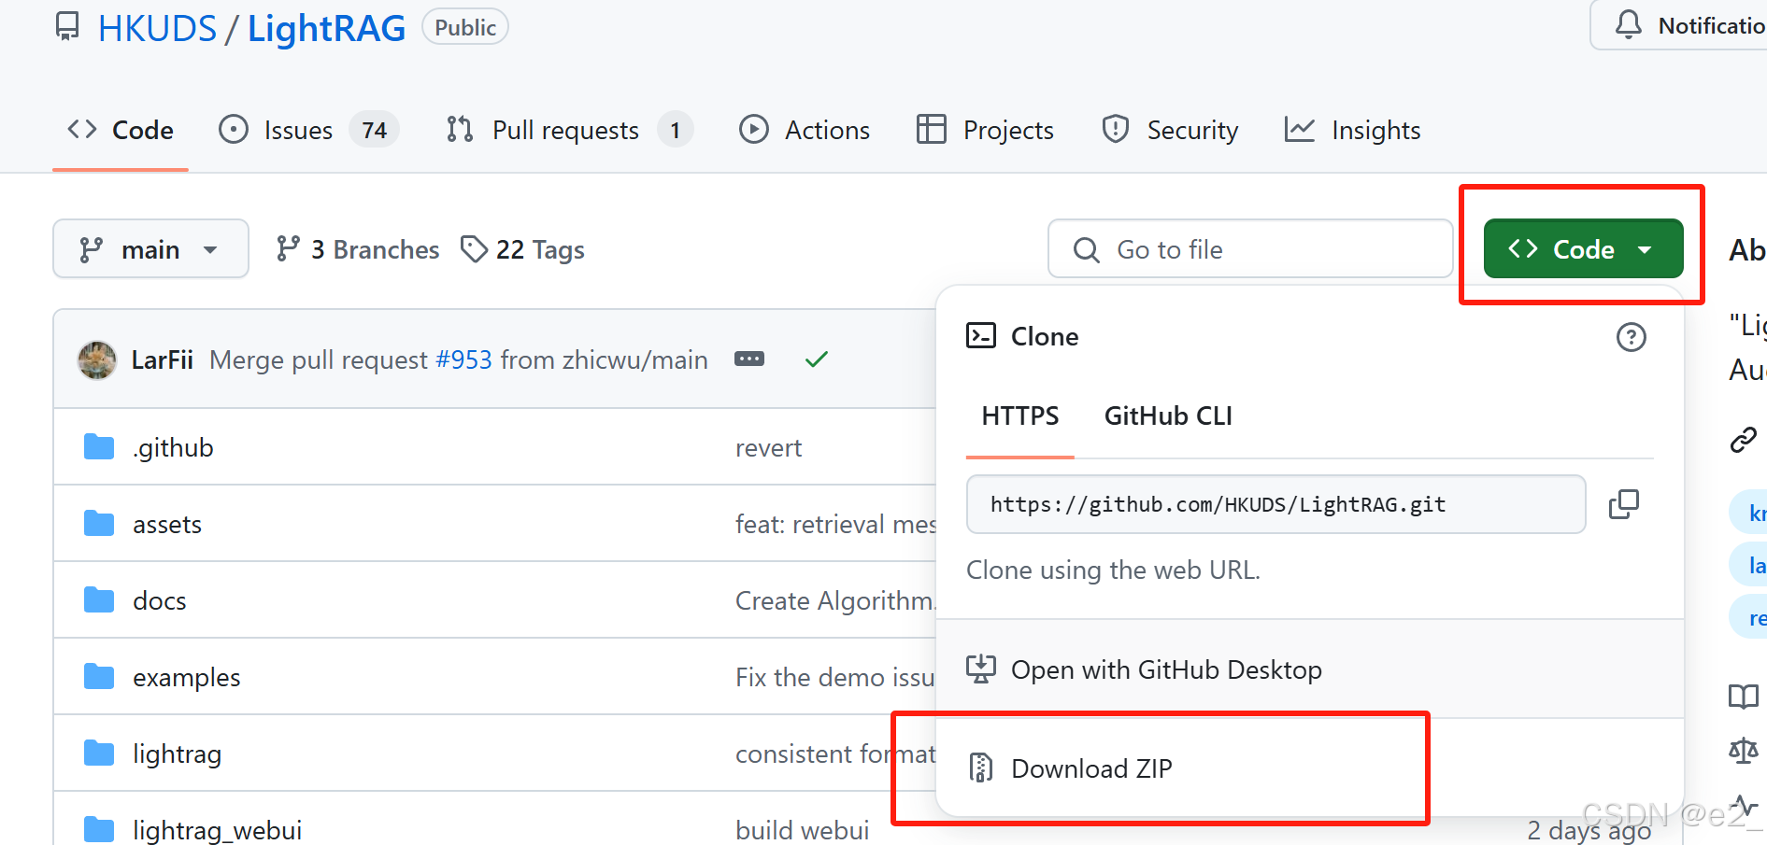1767x845 pixels.
Task: Open the Projects tab
Action: click(x=985, y=130)
